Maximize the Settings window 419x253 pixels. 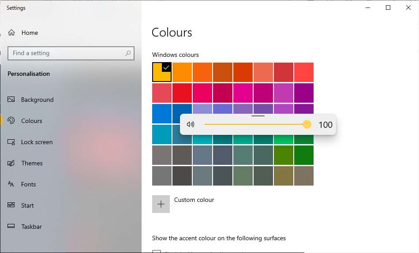pos(388,7)
